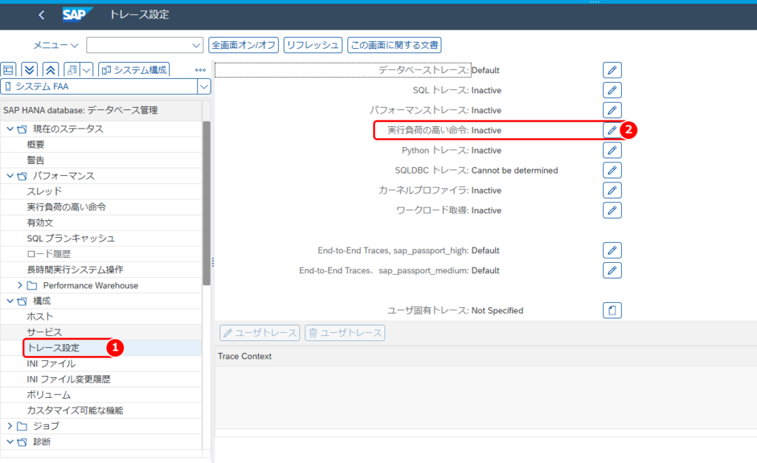This screenshot has width=757, height=463.
Task: Edit the sap_passport_high End-to-End Traces setting
Action: [x=611, y=250]
